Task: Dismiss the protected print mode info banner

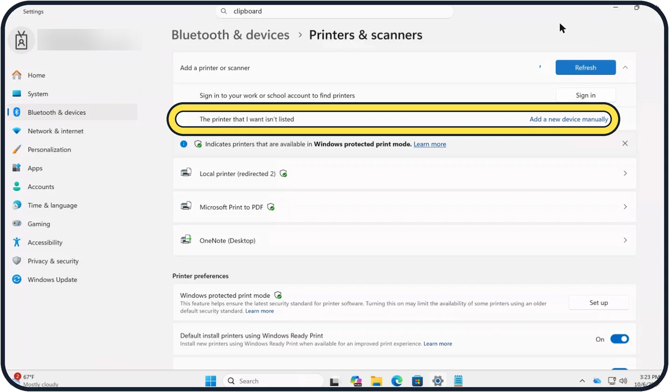Action: [625, 144]
